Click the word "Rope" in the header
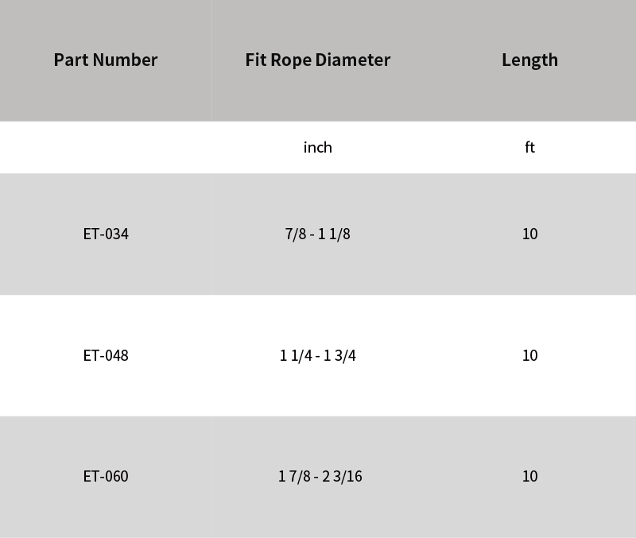Screen dimensions: 636x538 tap(293, 60)
